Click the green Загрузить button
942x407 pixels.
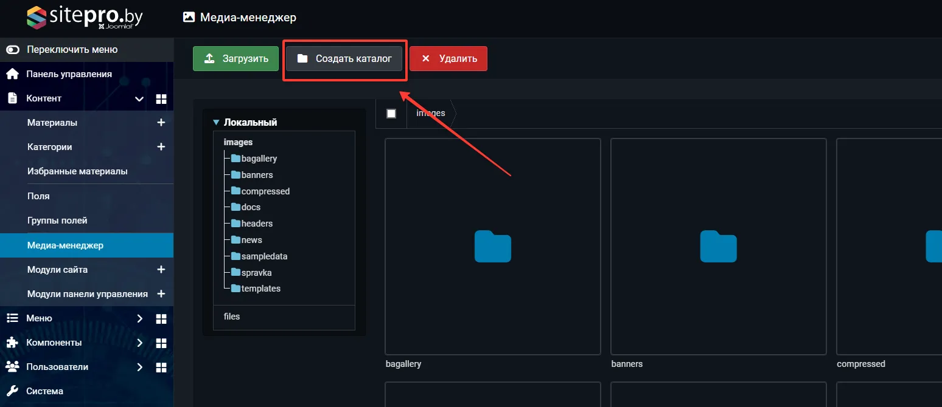[x=235, y=59]
